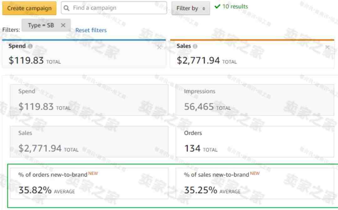Viewport: 338px width, 210px height.
Task: Select the Sales $2,771.94 metric tile
Action: (x=89, y=142)
